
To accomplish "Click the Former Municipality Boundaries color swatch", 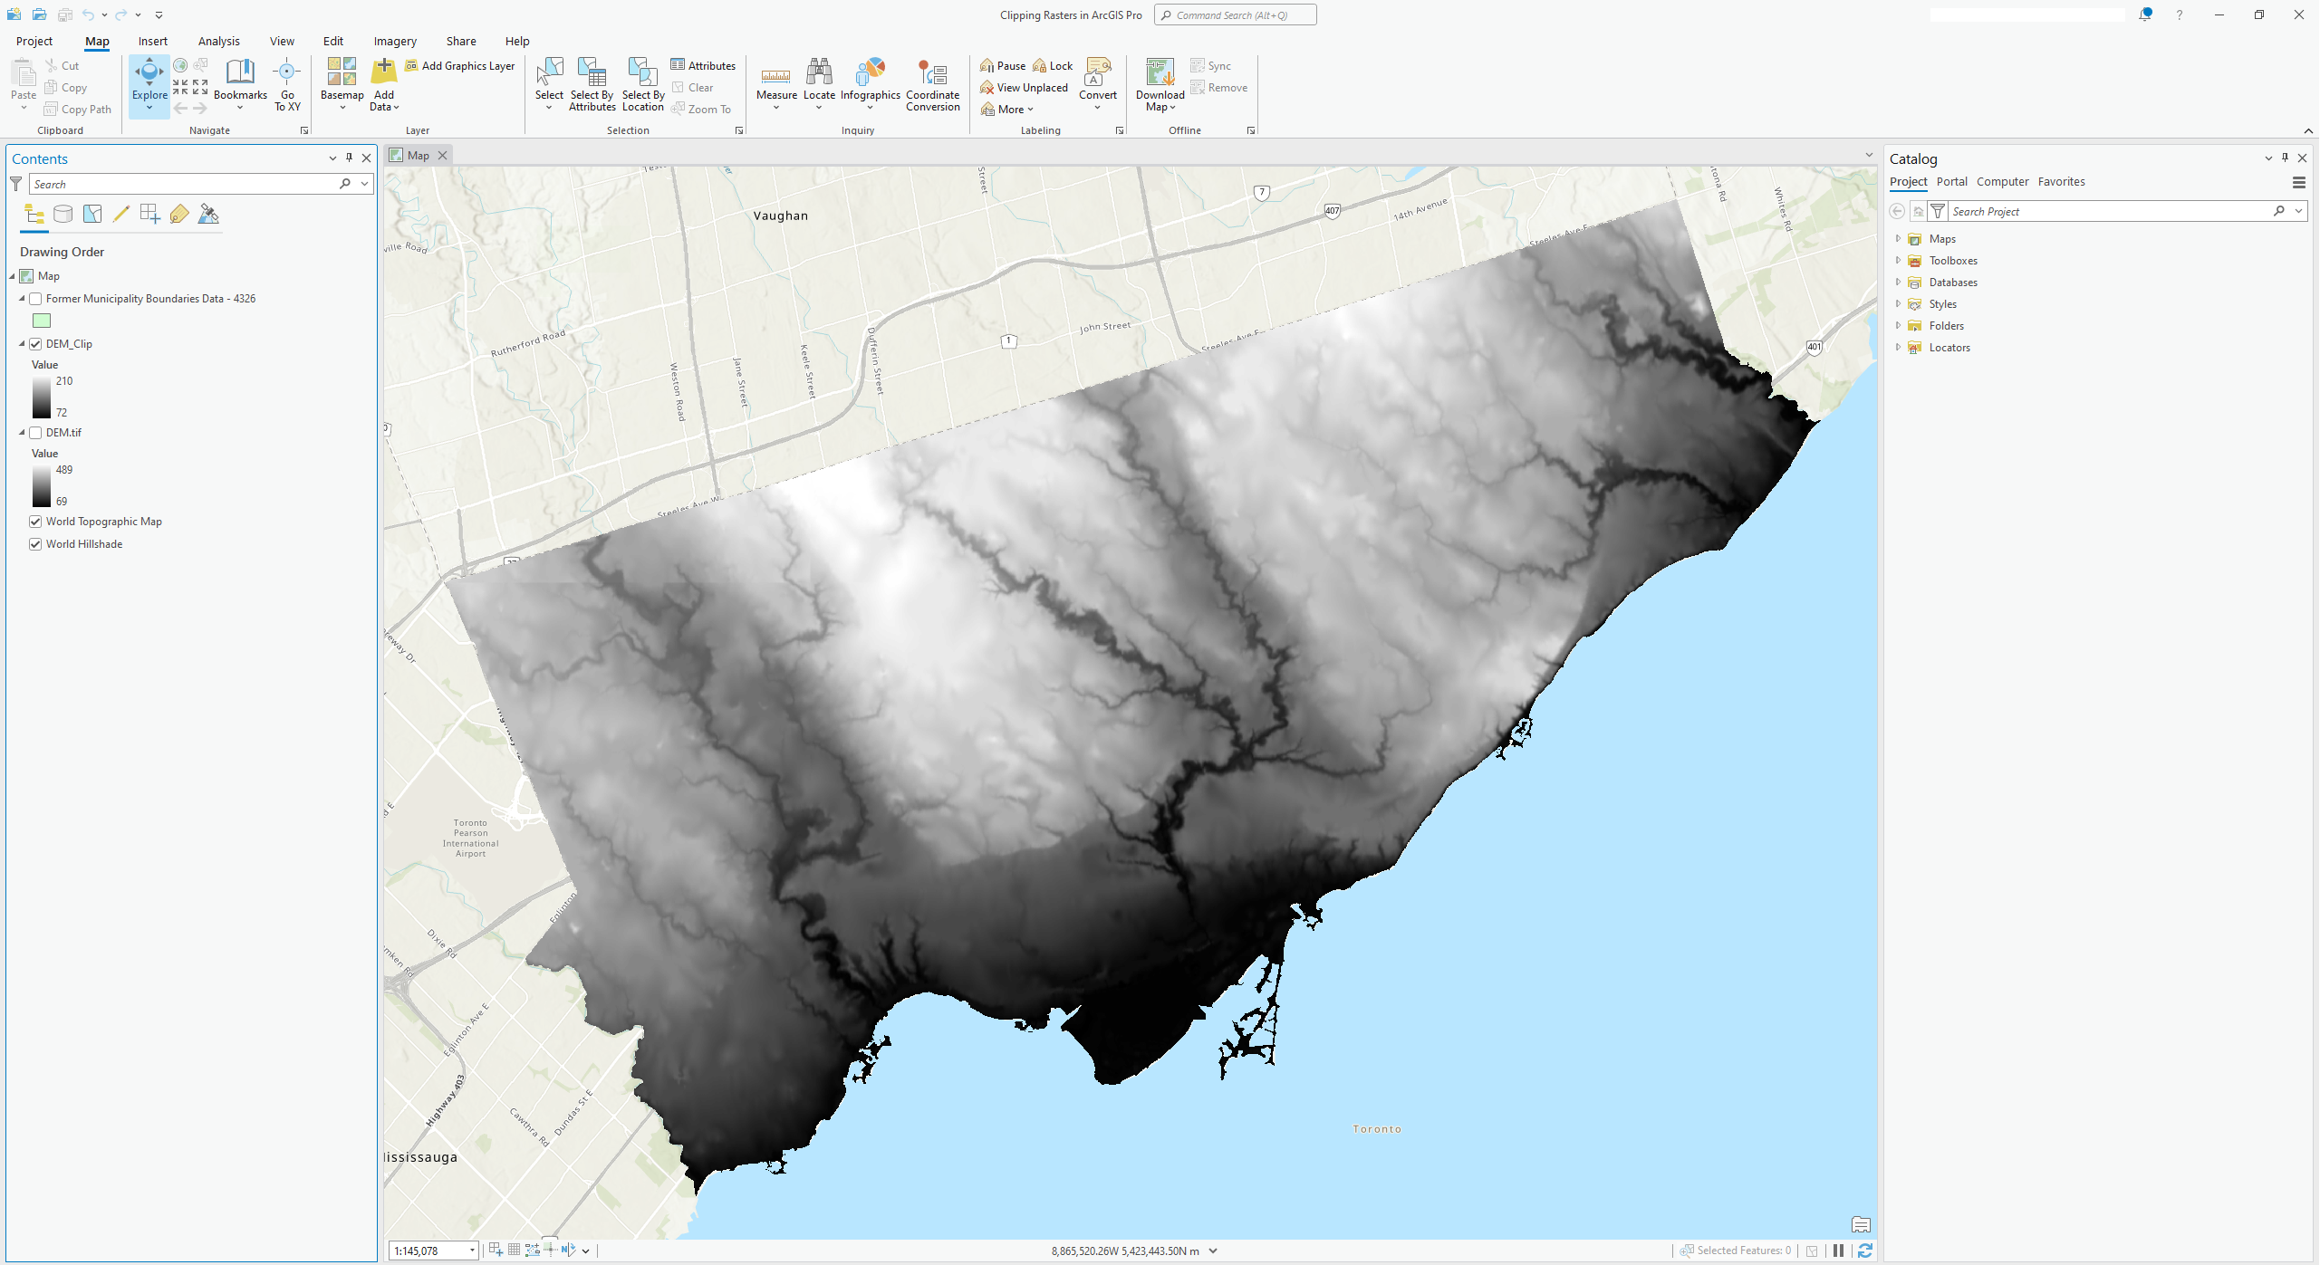I will pos(42,320).
